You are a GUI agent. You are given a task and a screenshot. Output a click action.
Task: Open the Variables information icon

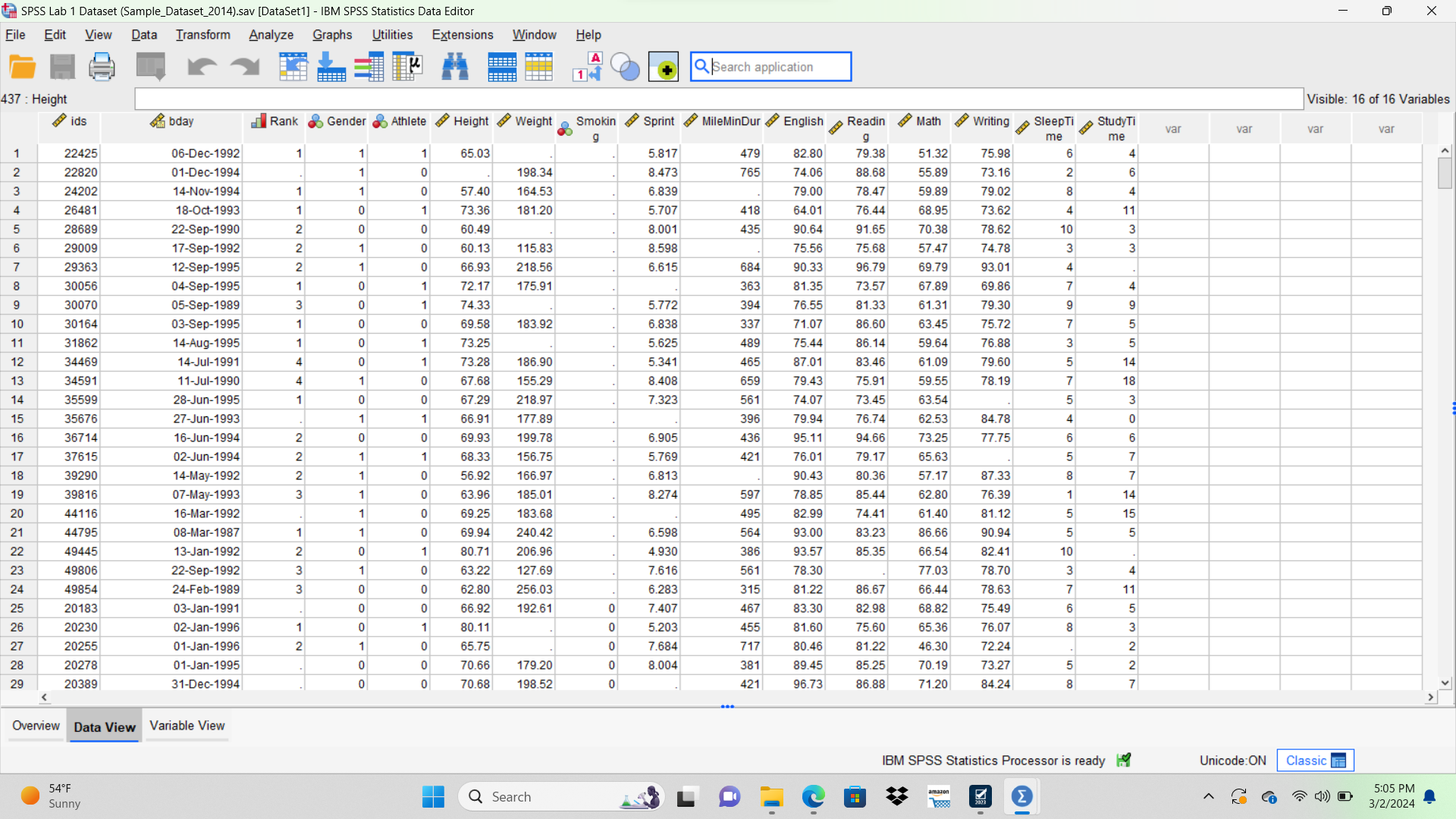369,66
